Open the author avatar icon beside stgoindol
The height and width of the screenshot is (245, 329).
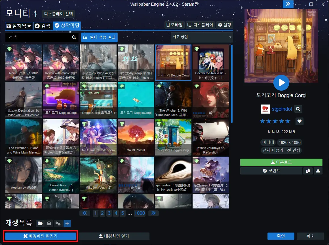click(x=265, y=109)
